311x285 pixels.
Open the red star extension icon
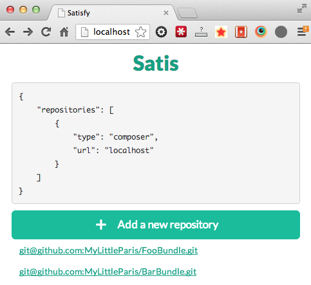click(221, 32)
